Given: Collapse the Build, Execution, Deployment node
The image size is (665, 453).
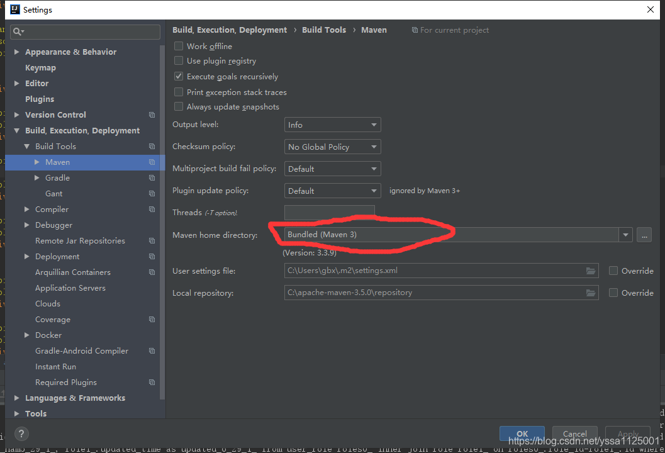Looking at the screenshot, I should pos(16,131).
